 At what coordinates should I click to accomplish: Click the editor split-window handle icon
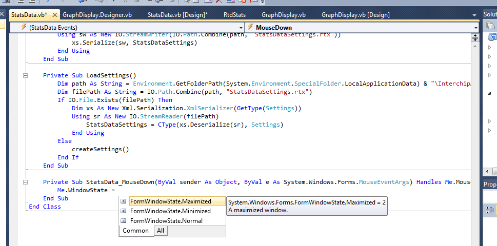point(475,37)
